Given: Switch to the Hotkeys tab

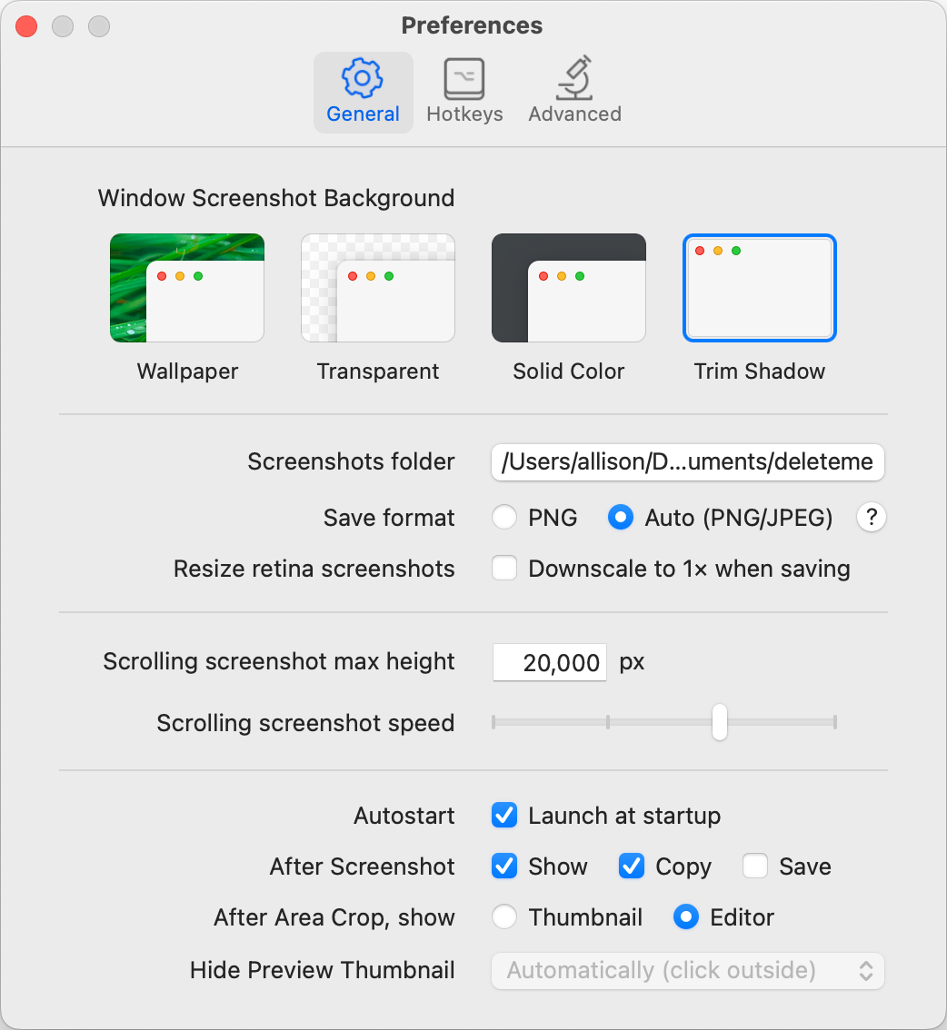Looking at the screenshot, I should click(464, 92).
